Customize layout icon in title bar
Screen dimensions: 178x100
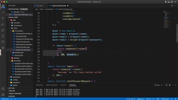coord(175,2)
